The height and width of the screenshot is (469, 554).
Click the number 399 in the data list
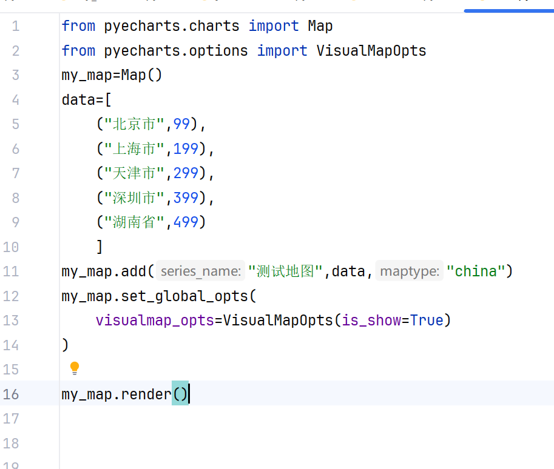[186, 198]
